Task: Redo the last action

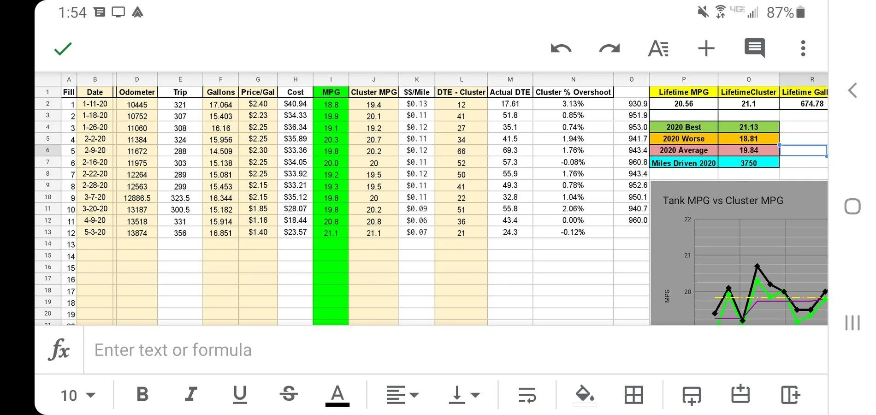Action: pos(610,48)
